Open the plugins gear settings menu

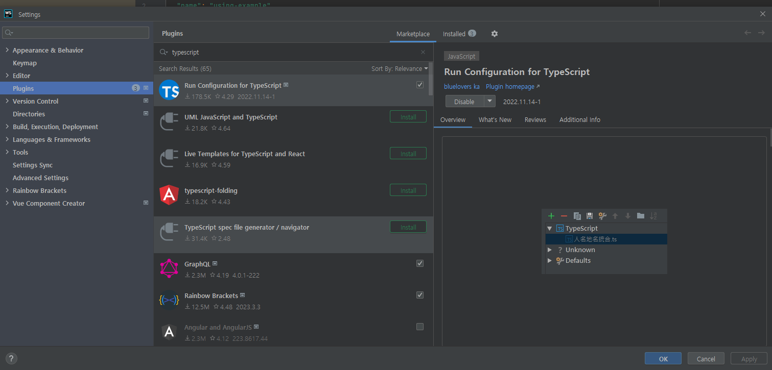(494, 34)
